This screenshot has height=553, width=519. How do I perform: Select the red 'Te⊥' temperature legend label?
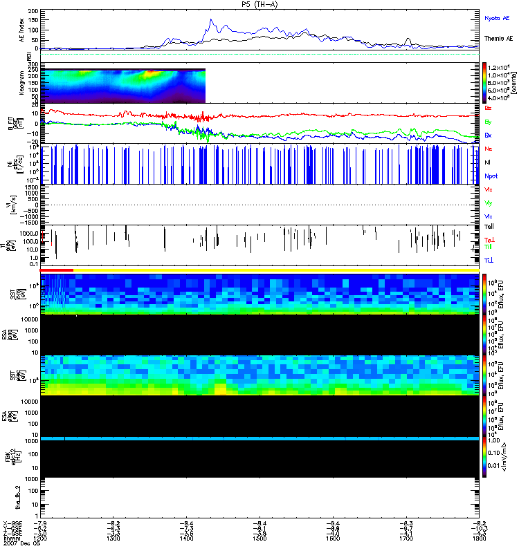pos(489,240)
